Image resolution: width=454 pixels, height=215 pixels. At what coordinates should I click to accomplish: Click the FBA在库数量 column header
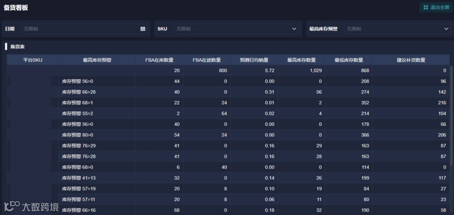coord(159,60)
